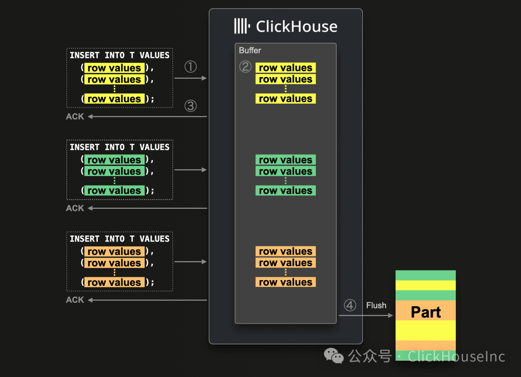Click INSERT INTO T VALUES above green rows

[x=120, y=147]
